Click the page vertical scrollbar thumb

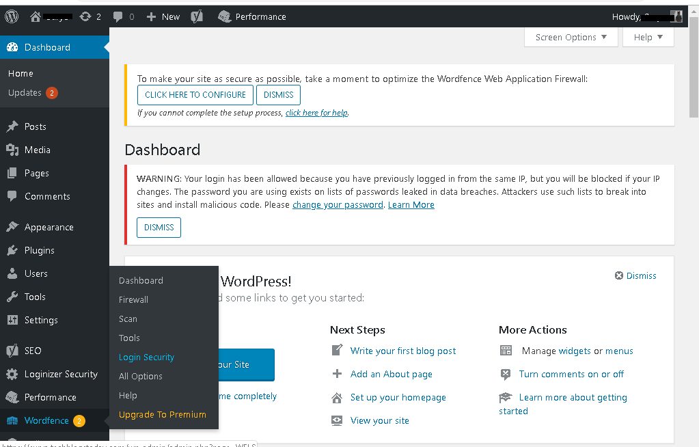click(694, 67)
